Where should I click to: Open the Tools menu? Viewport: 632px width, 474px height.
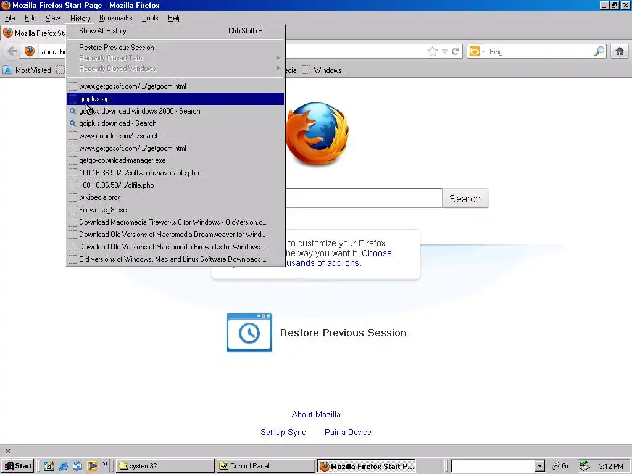(x=150, y=18)
